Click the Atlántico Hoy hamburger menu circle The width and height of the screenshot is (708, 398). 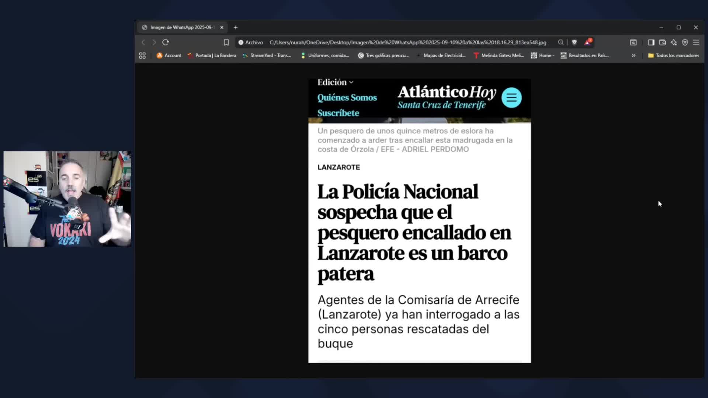[511, 98]
